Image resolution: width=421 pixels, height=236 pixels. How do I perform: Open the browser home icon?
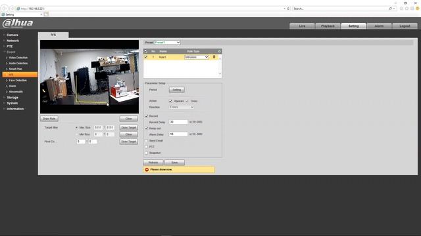[x=401, y=9]
